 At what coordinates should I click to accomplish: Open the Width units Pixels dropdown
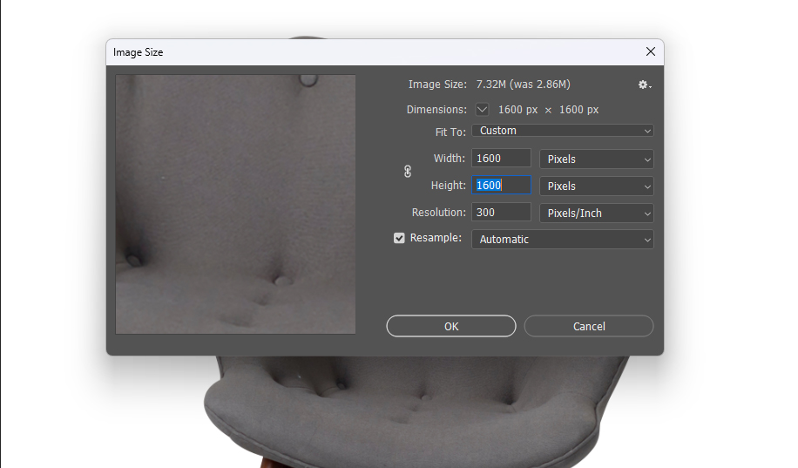597,159
